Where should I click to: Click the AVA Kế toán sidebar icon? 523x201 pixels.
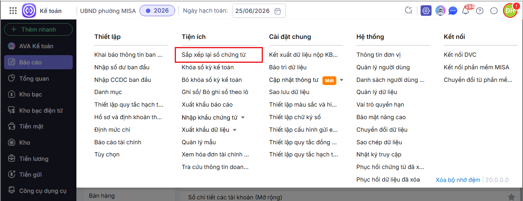pyautogui.click(x=12, y=46)
